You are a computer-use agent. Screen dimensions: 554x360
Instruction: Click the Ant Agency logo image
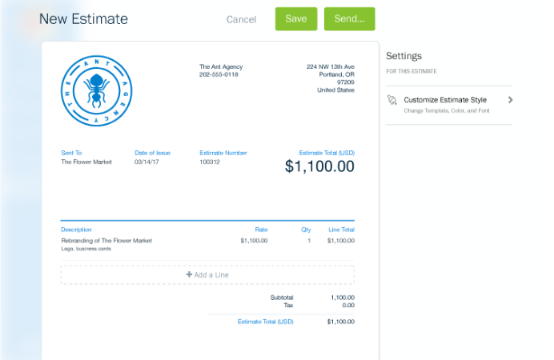click(x=95, y=89)
